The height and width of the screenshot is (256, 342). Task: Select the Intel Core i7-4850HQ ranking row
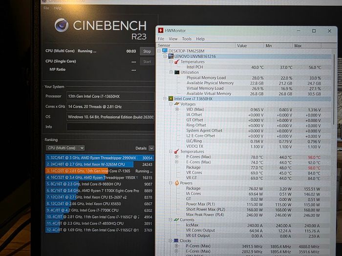click(x=100, y=223)
